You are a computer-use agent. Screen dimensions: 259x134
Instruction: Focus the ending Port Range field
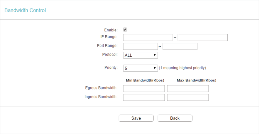pyautogui.click(x=180, y=46)
